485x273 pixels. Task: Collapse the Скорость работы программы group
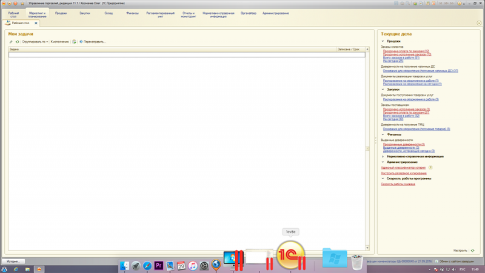pos(383,179)
